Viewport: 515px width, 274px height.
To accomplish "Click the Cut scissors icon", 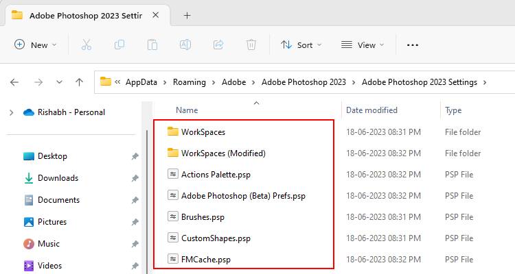I will point(87,45).
